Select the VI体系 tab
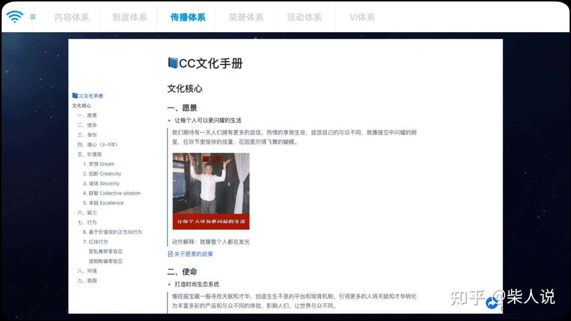 pyautogui.click(x=361, y=17)
